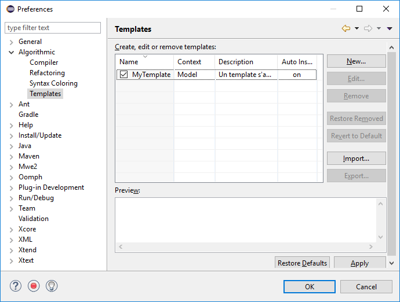Select the Gradle preference page
Screen dimensions: 400x302
[28, 115]
